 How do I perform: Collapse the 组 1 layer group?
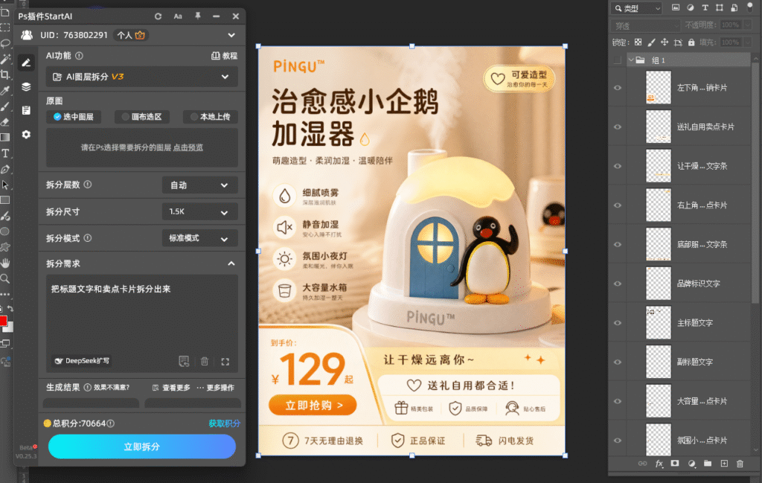pos(631,60)
